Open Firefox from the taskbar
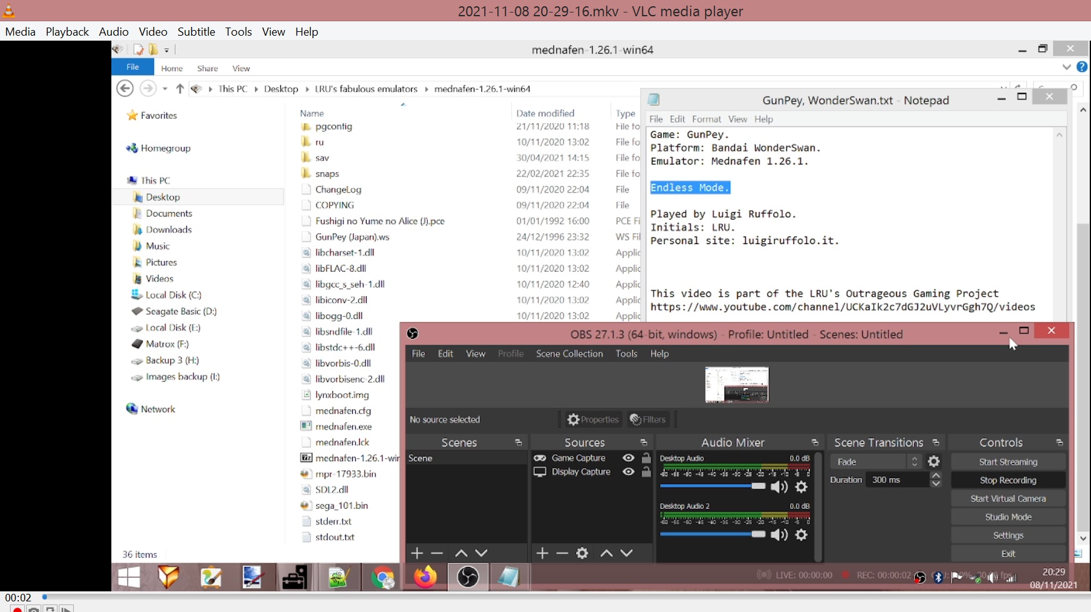Screen dimensions: 1091x612 pyautogui.click(x=425, y=577)
